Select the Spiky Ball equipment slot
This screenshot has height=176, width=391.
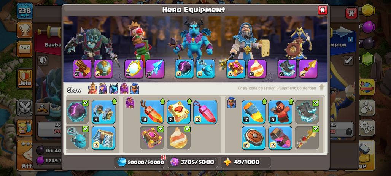[x=103, y=69]
